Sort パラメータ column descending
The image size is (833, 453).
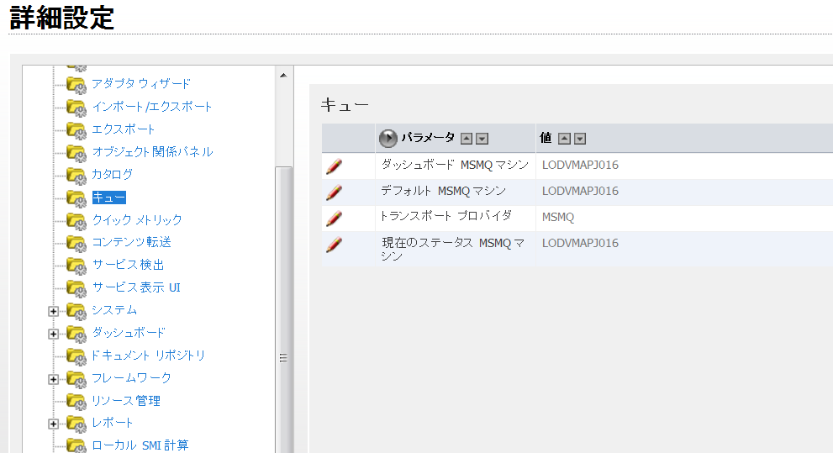click(482, 139)
